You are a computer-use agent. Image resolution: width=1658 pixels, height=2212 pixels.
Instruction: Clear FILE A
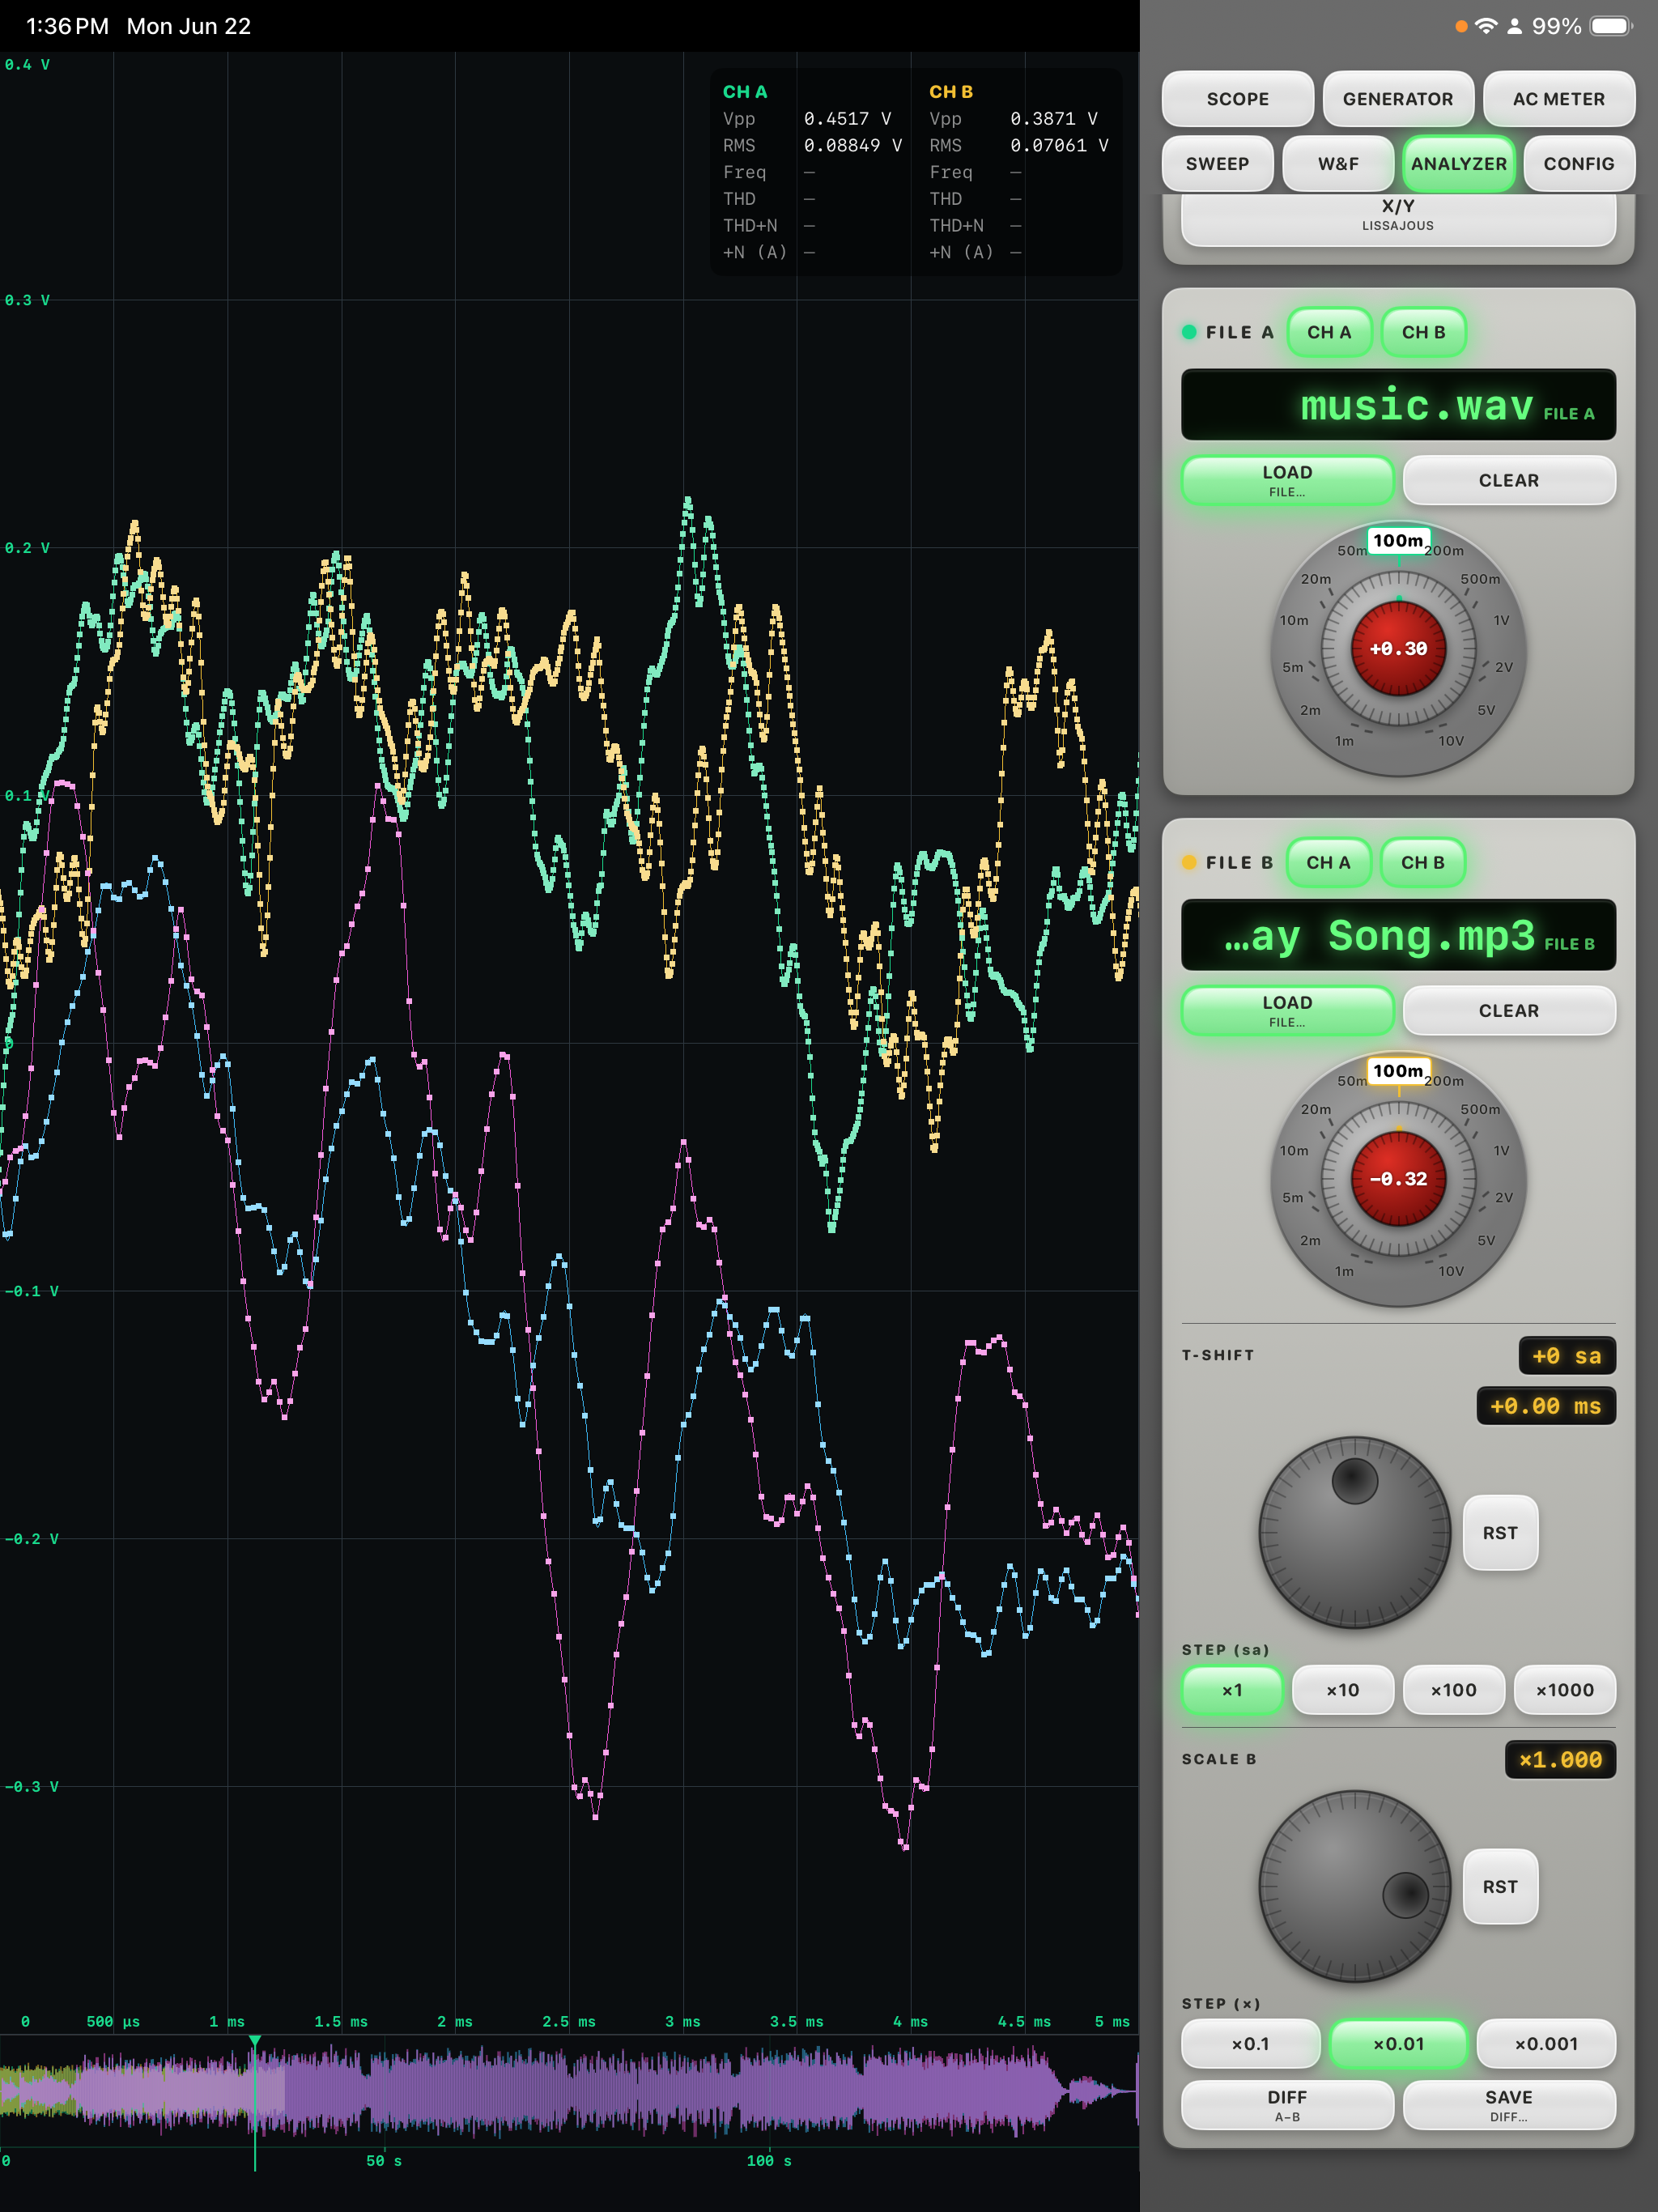pyautogui.click(x=1508, y=480)
